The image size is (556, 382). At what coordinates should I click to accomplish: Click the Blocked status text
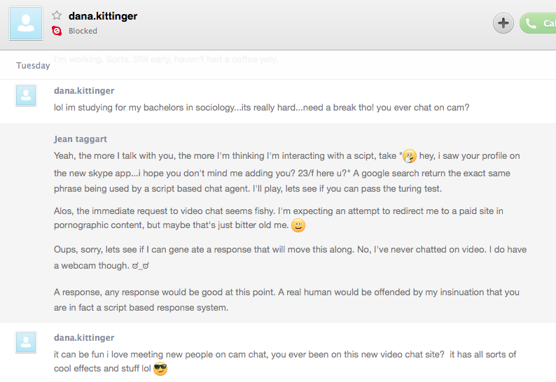tap(83, 31)
